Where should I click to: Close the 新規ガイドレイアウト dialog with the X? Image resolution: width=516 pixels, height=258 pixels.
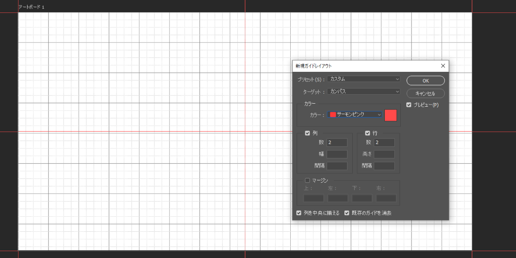pyautogui.click(x=443, y=66)
